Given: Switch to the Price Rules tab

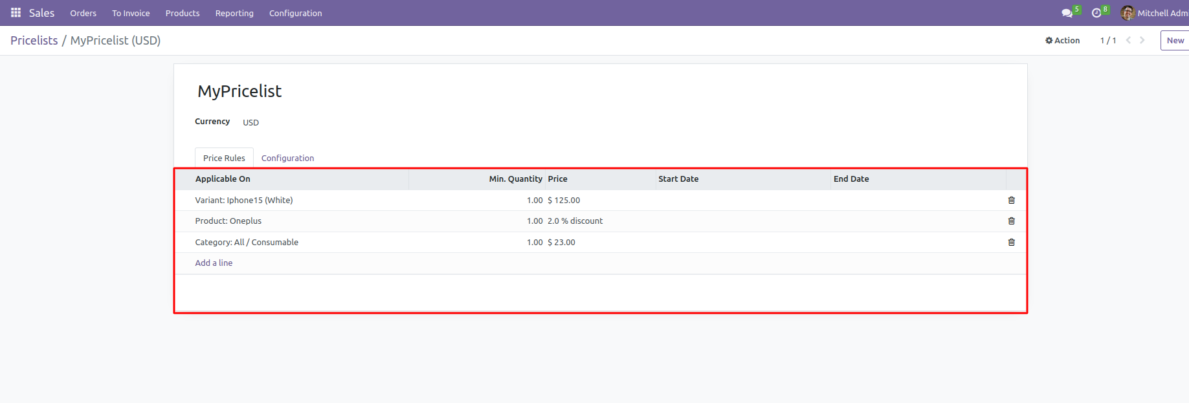Looking at the screenshot, I should tap(224, 158).
